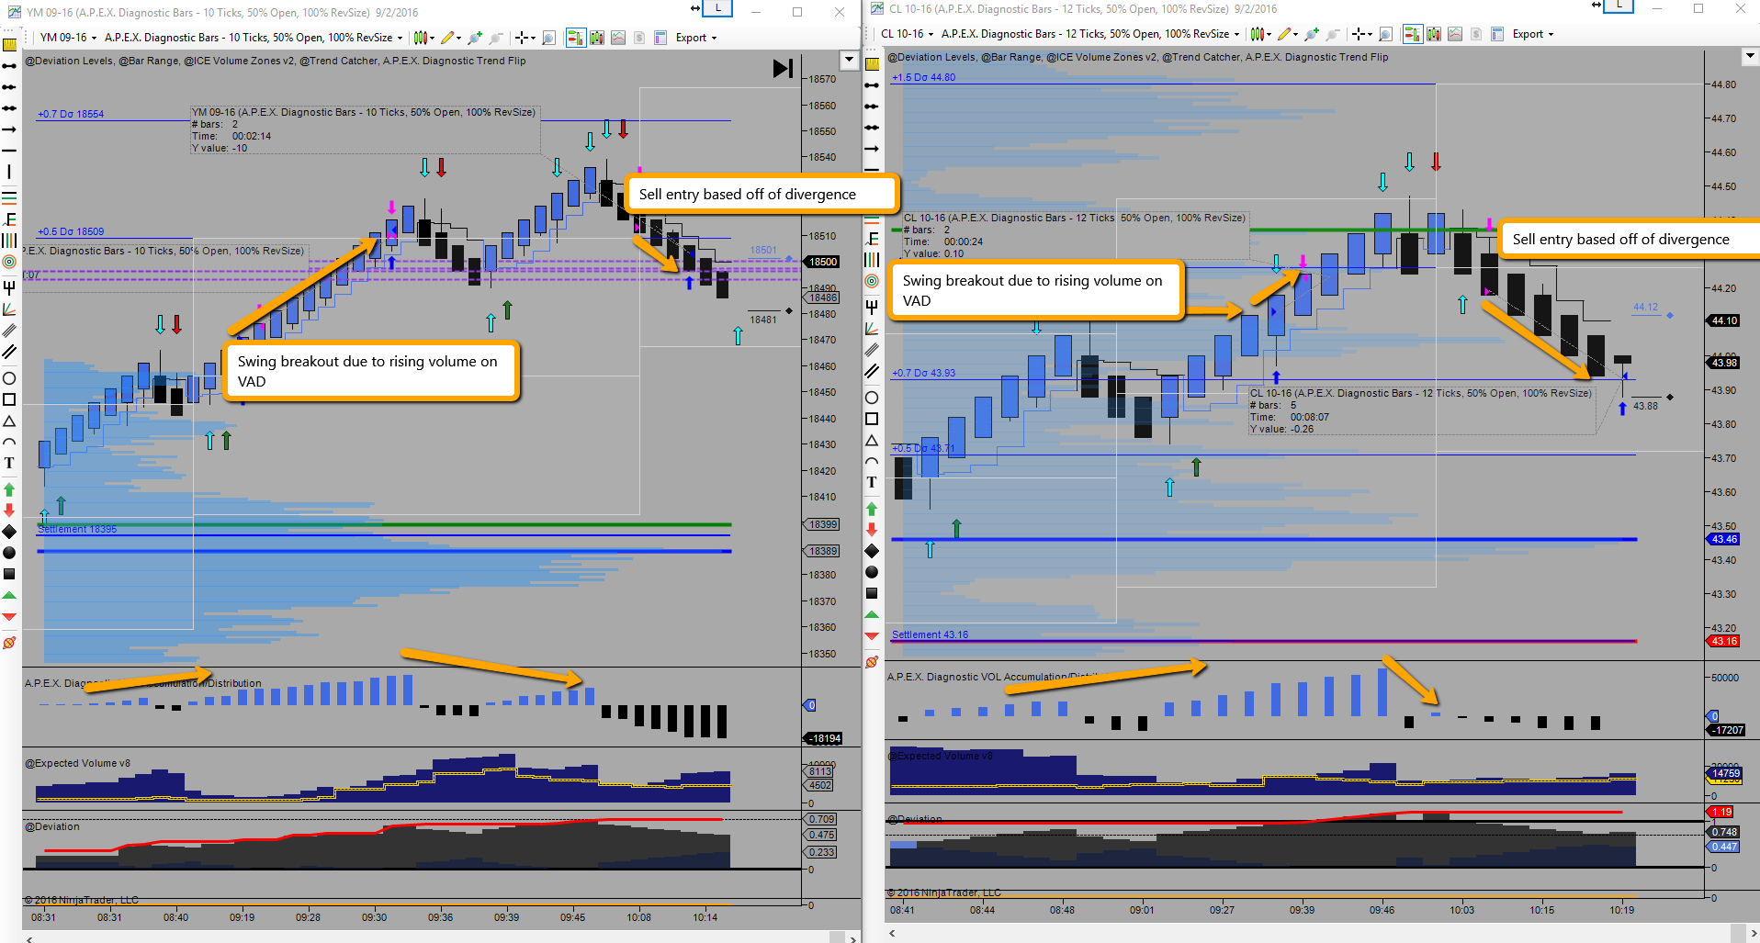Open drawing tools pencil in YM chart toolbar
This screenshot has width=1760, height=943.
click(450, 38)
